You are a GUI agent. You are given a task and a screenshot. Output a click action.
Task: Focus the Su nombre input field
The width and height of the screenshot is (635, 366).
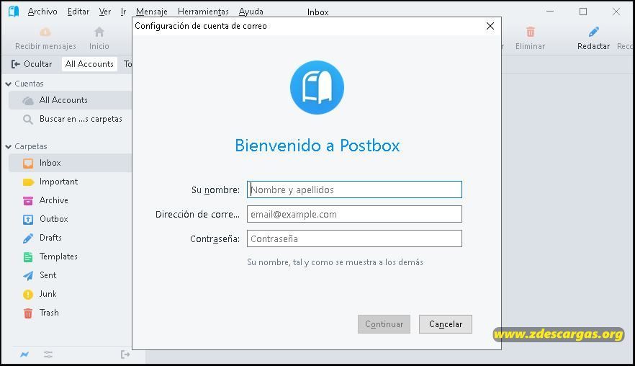coord(354,189)
